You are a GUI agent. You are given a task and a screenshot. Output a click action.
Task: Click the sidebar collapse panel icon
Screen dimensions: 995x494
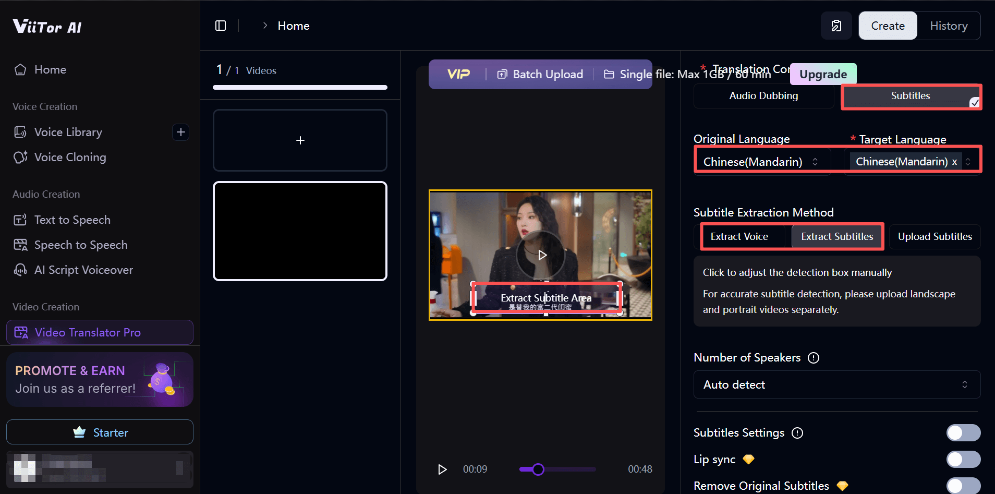click(x=221, y=26)
